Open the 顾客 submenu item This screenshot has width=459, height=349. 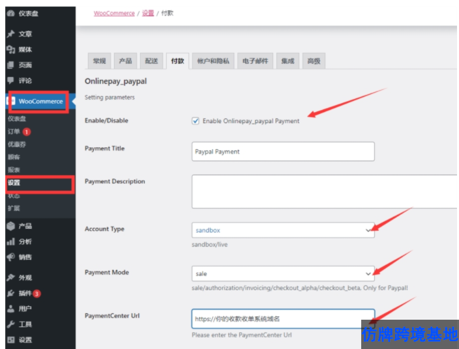pyautogui.click(x=14, y=158)
